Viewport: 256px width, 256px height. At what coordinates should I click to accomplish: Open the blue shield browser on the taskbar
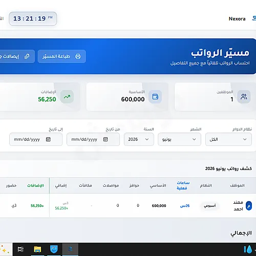point(54,249)
